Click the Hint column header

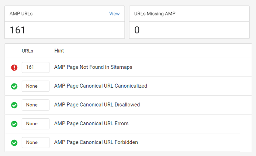59,51
